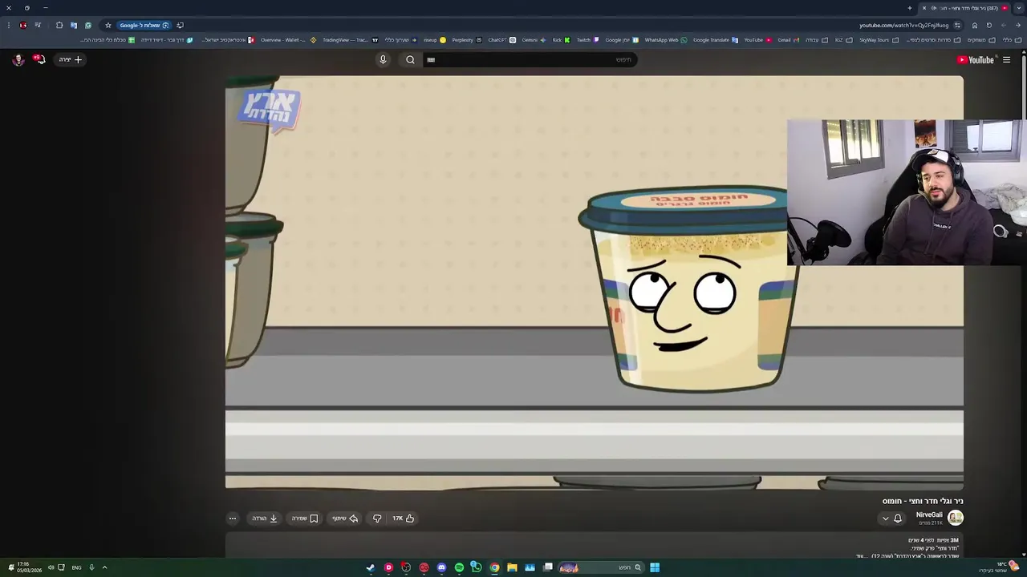Focus the YouTube search field

530,59
